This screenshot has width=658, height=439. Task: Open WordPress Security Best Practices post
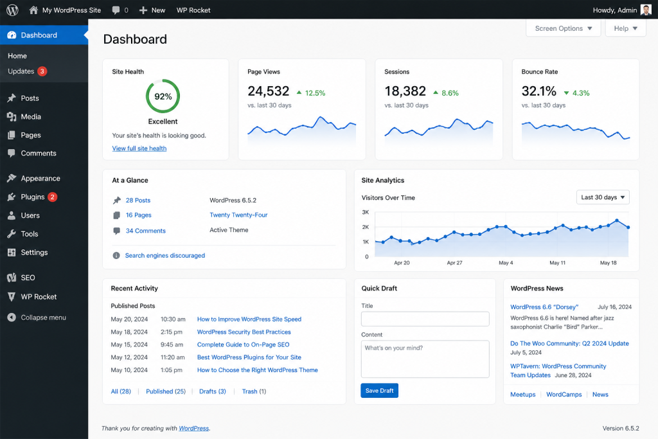244,332
